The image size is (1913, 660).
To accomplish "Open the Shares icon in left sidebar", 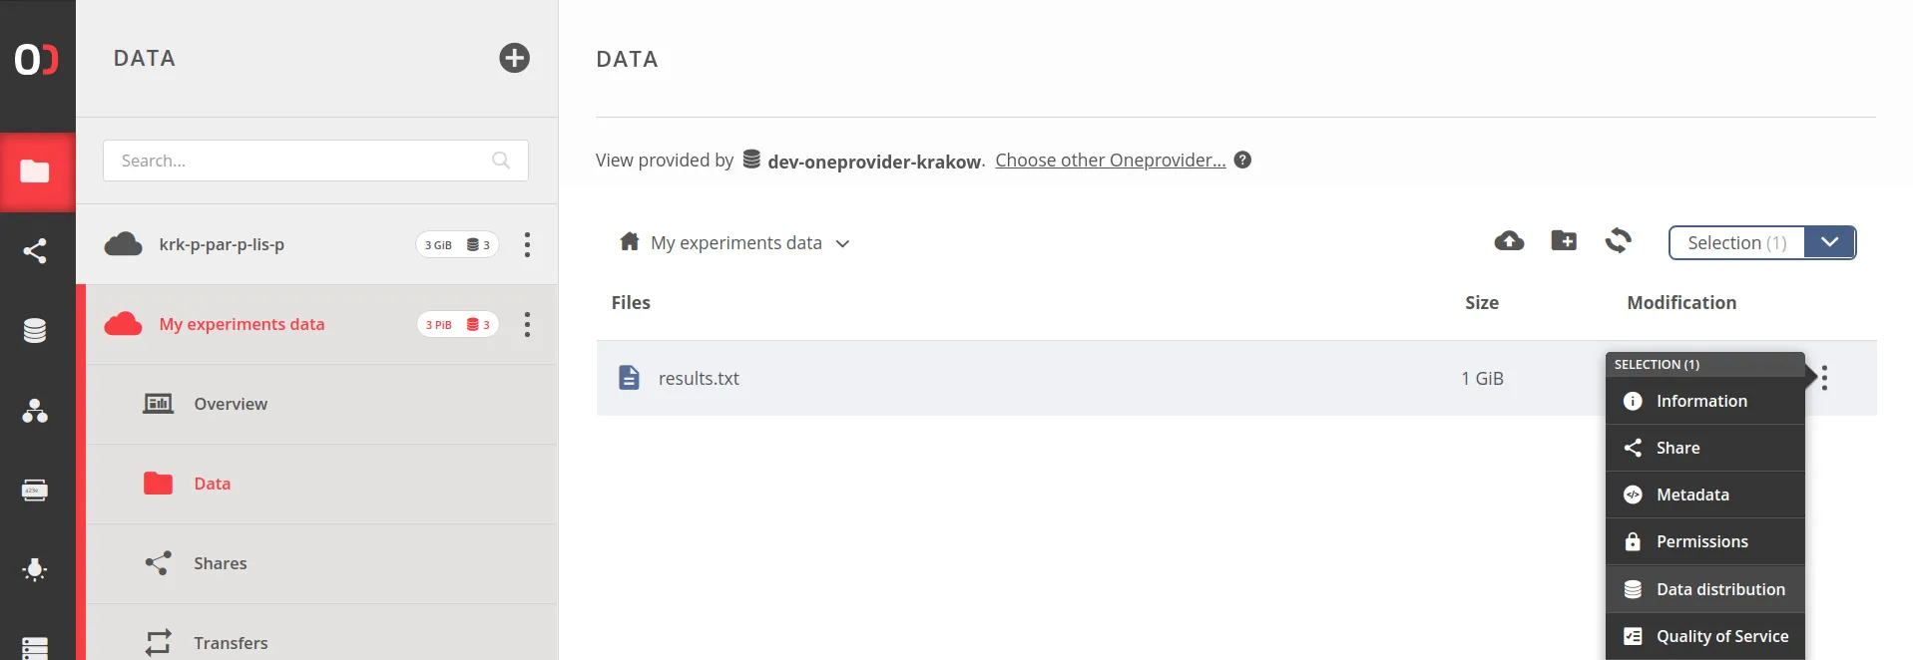I will [x=36, y=250].
